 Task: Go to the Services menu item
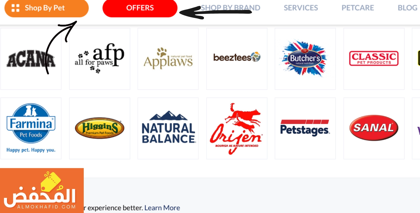(301, 8)
